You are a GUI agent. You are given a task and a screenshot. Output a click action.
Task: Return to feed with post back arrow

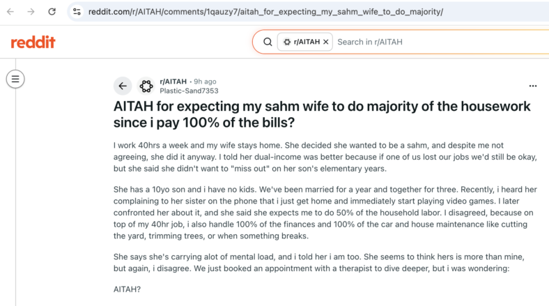point(123,86)
